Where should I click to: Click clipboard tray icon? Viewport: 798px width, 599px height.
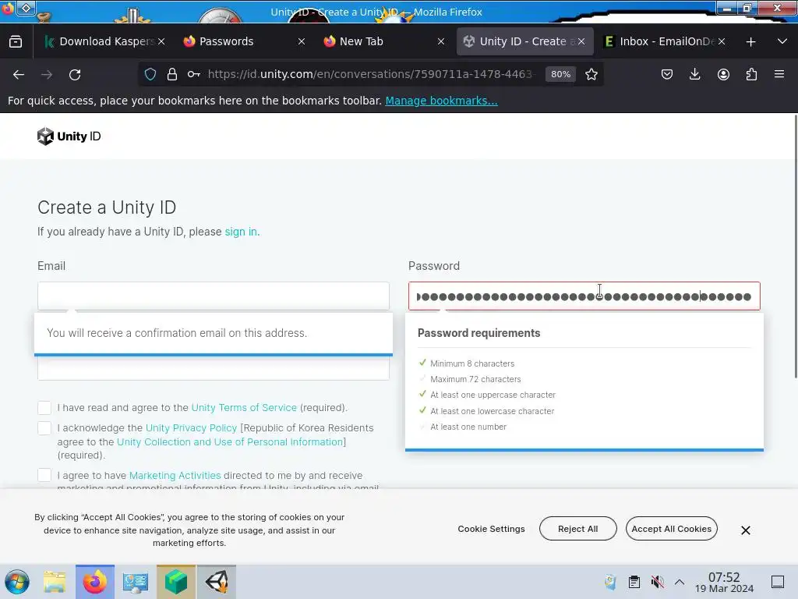[x=634, y=582]
